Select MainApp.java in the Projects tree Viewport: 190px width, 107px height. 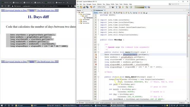click(89, 18)
